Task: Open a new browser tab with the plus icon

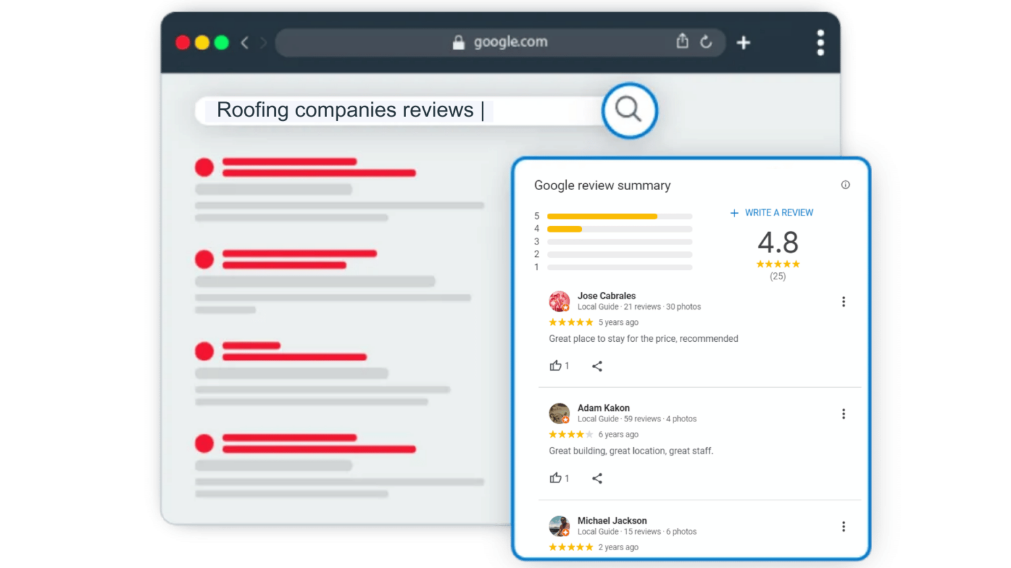Action: point(743,42)
